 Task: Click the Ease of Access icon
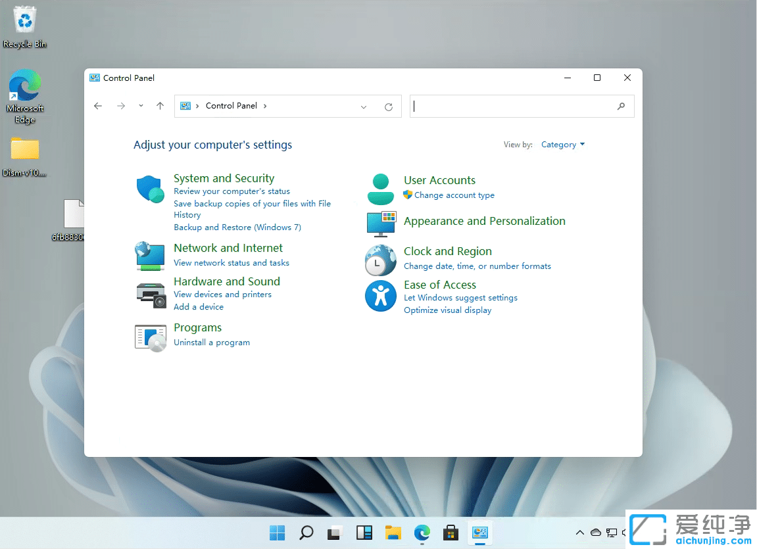point(381,296)
